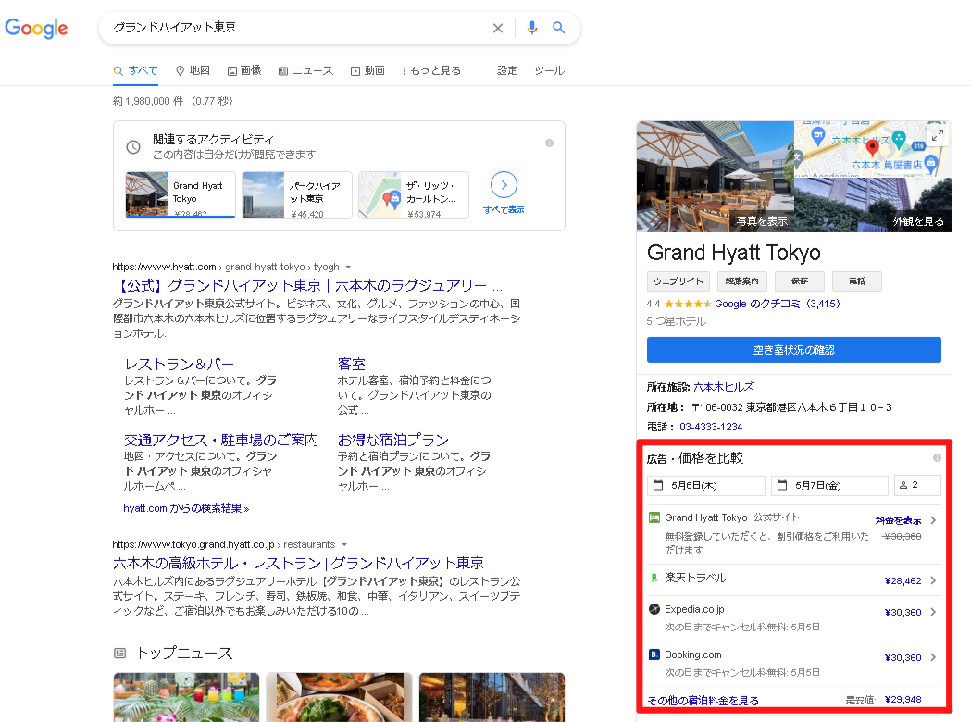The height and width of the screenshot is (722, 971).
Task: Click the 電話 button
Action: [x=856, y=281]
